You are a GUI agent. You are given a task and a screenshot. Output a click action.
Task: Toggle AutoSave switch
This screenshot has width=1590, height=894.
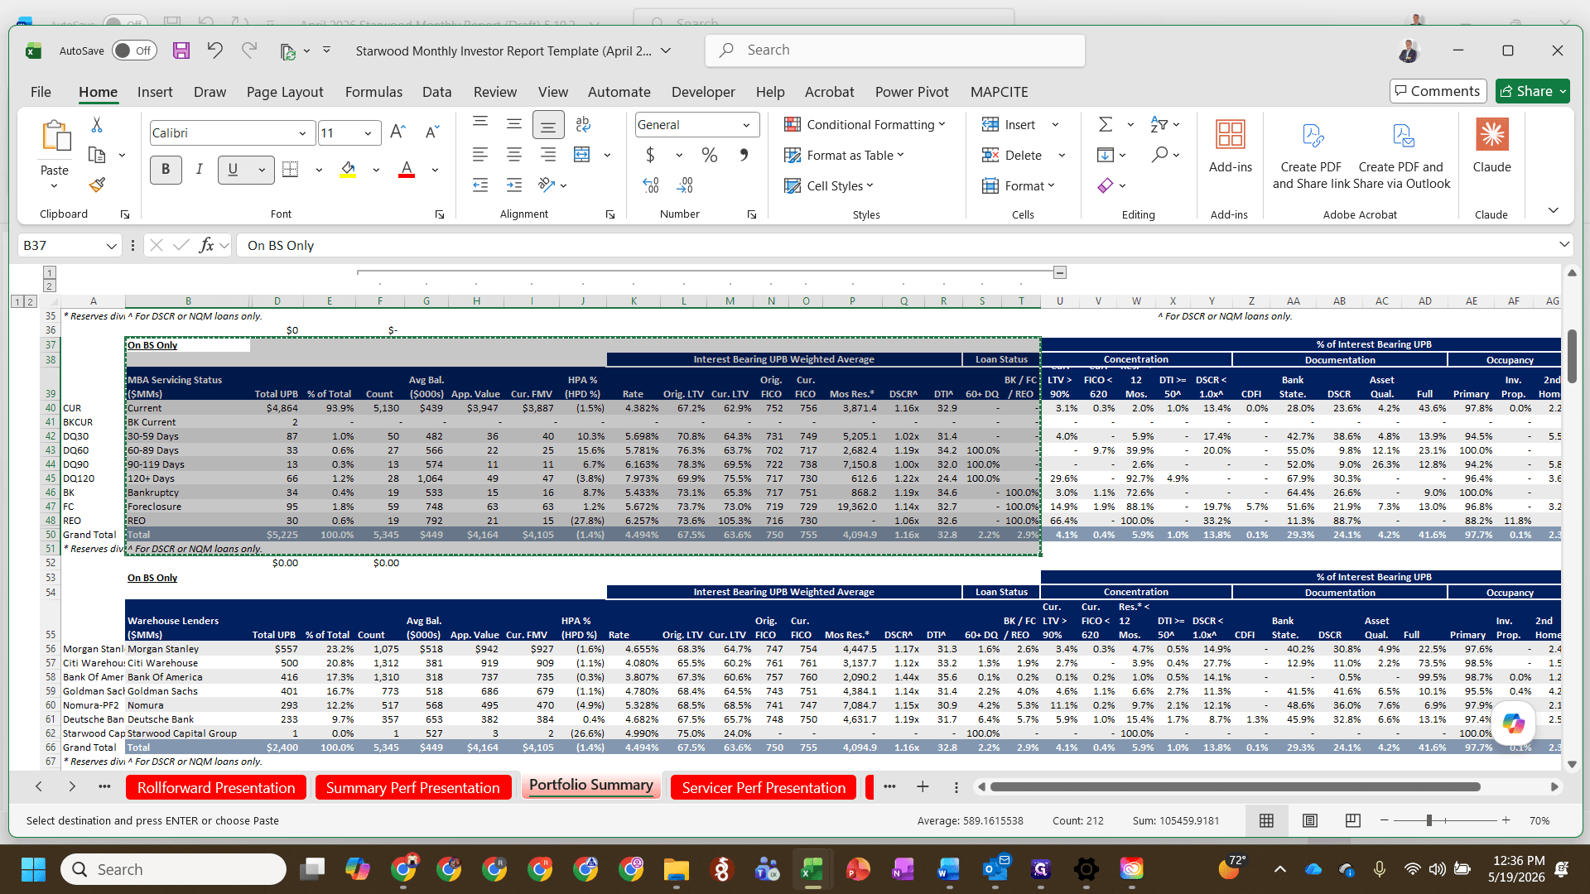coord(134,50)
